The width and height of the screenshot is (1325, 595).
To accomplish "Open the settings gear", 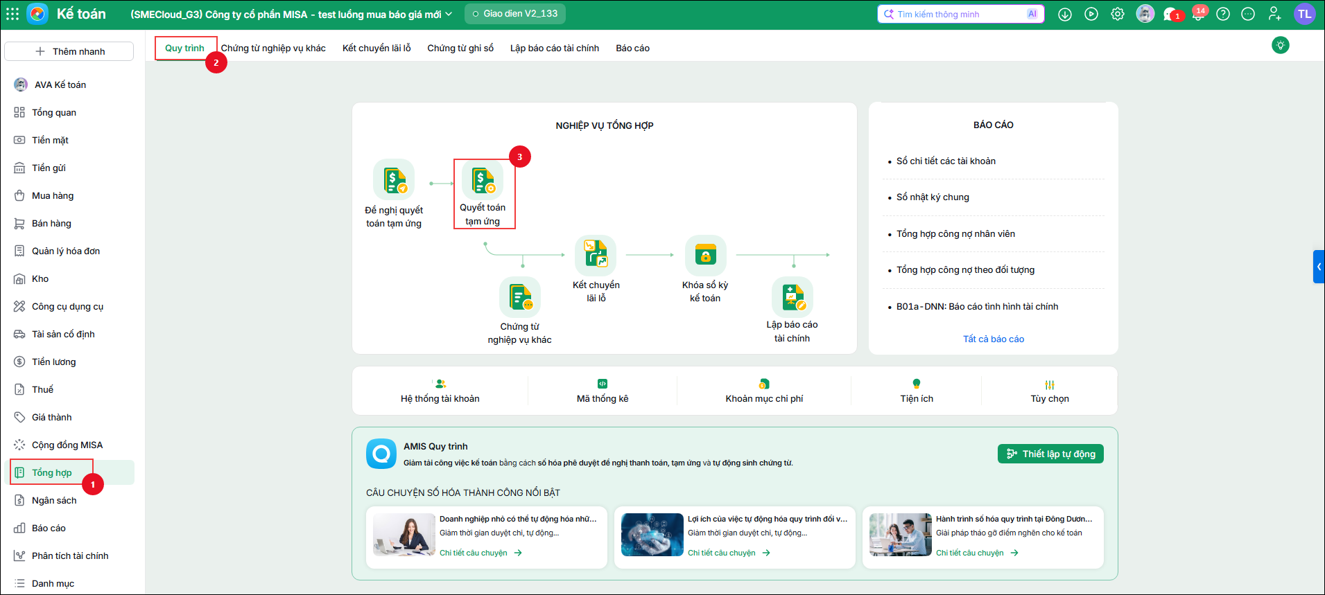I will [x=1118, y=14].
